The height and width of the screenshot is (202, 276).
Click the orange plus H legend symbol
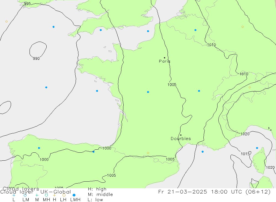click(54, 195)
